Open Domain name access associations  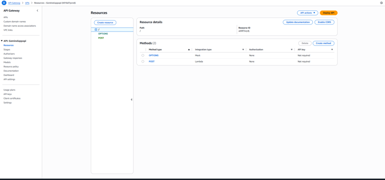point(20,25)
